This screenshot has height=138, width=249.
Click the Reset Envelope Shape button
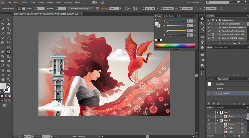(x=81, y=9)
